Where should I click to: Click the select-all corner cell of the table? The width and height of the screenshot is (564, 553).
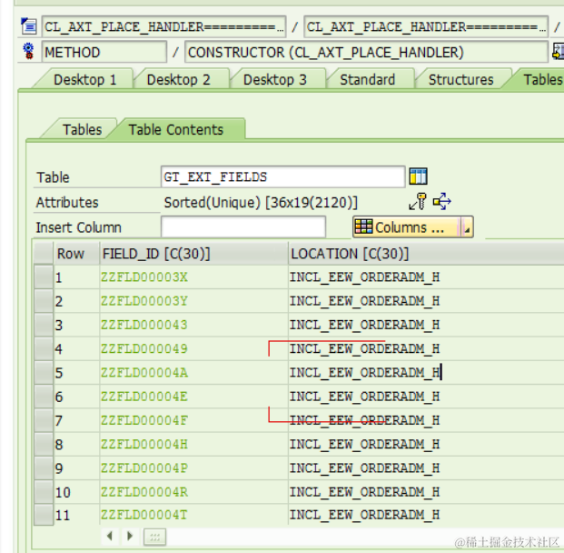coord(44,254)
